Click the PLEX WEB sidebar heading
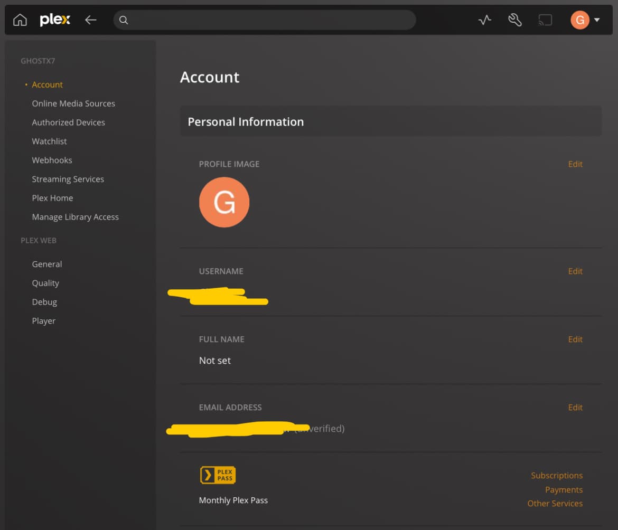The image size is (618, 530). (x=39, y=241)
